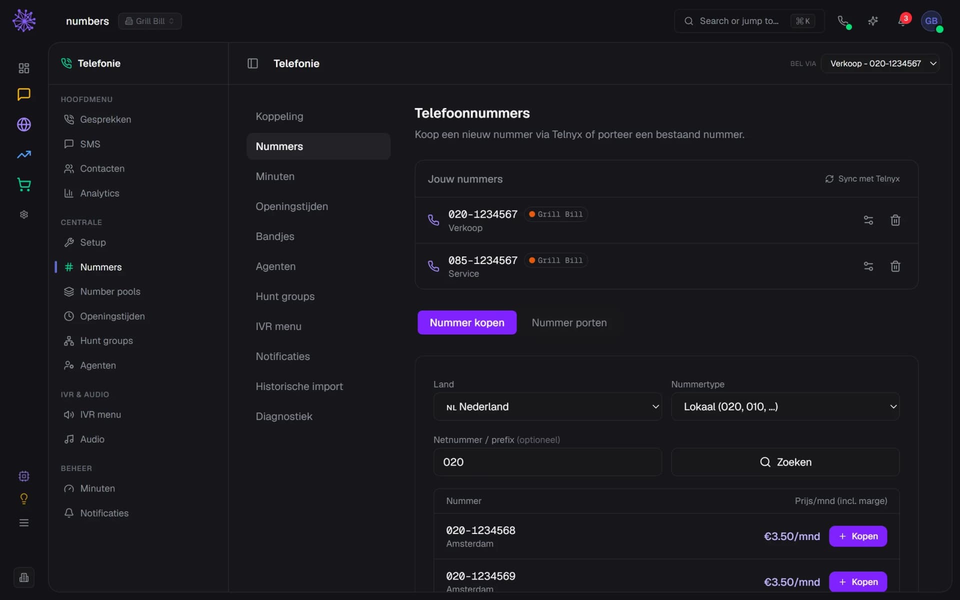Open Setup under Centrale
The height and width of the screenshot is (600, 960).
[138, 242]
